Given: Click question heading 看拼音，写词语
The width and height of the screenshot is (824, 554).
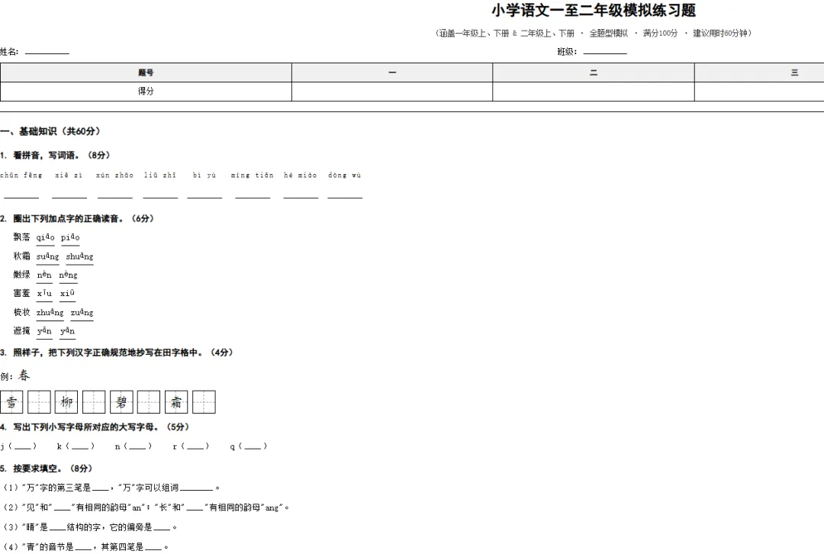Looking at the screenshot, I should tap(55, 156).
